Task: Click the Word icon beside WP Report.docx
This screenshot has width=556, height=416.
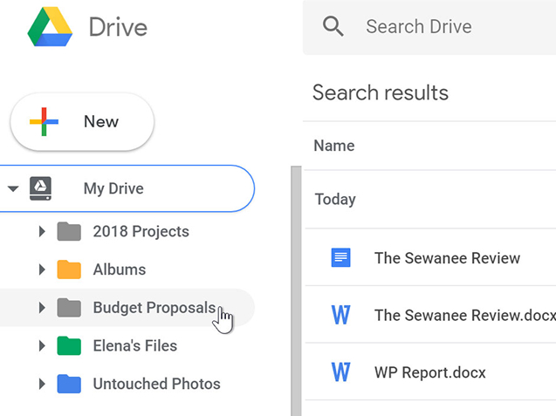Action: 340,372
